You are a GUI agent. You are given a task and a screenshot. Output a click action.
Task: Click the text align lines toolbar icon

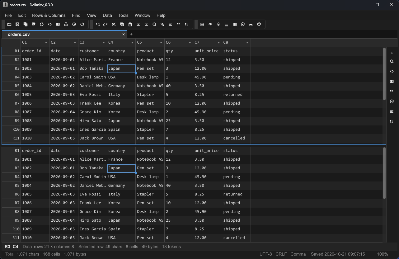(171, 24)
